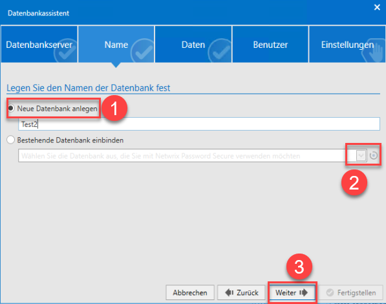
Task: Click the checkmark icon on Datenbankserver tab
Action: point(65,51)
